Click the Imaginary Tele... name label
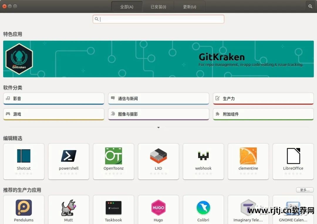 (248, 220)
